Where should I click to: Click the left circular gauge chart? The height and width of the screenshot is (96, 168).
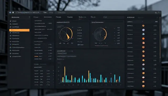[x=66, y=34]
